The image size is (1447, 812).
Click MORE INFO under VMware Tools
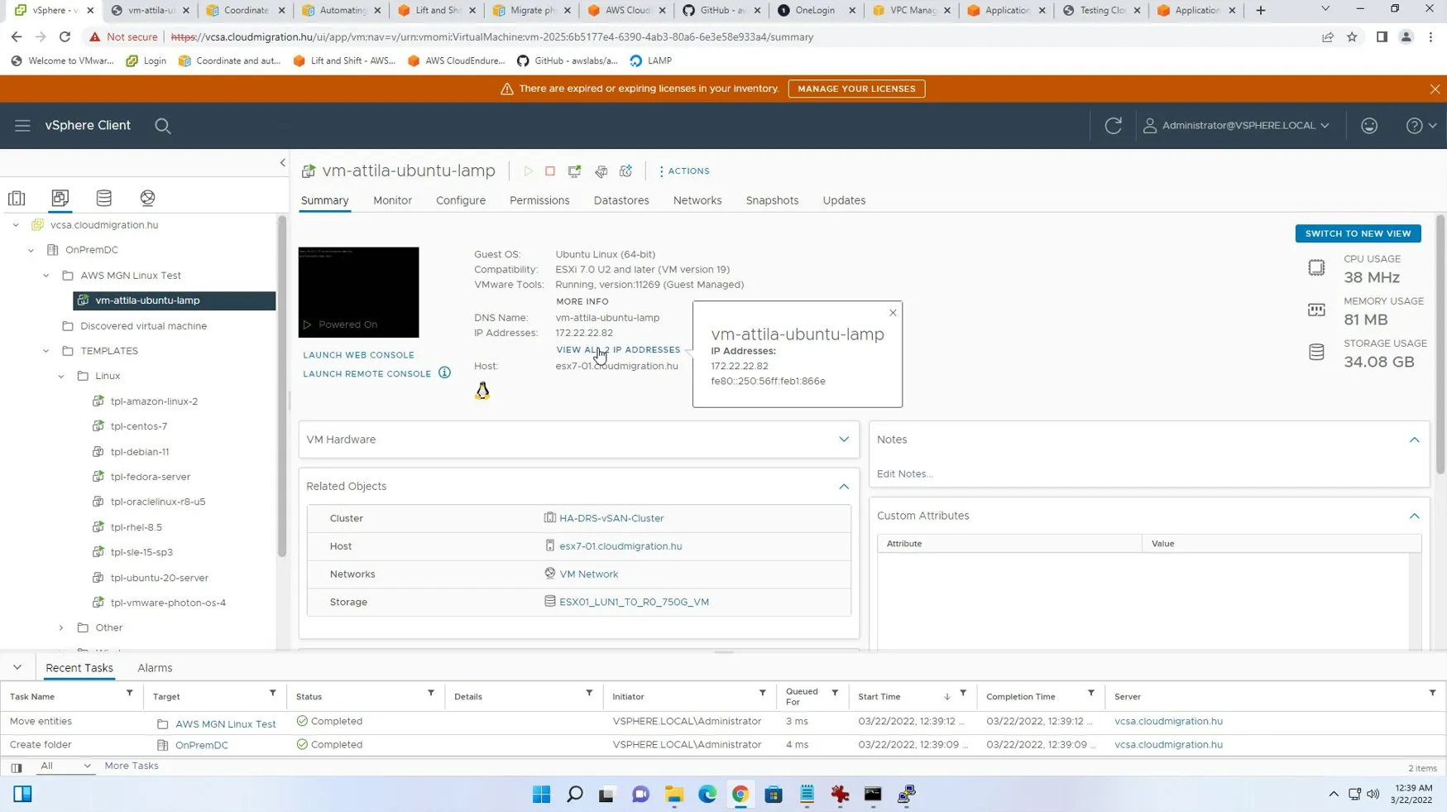click(582, 301)
